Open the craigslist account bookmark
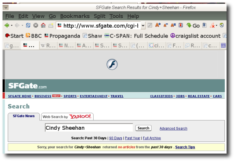 195,36
